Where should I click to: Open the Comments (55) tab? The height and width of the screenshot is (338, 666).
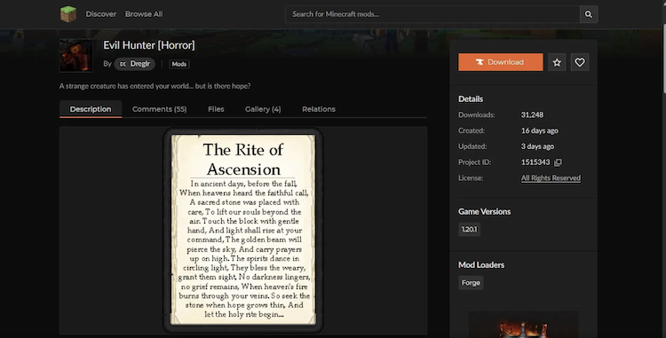[159, 109]
